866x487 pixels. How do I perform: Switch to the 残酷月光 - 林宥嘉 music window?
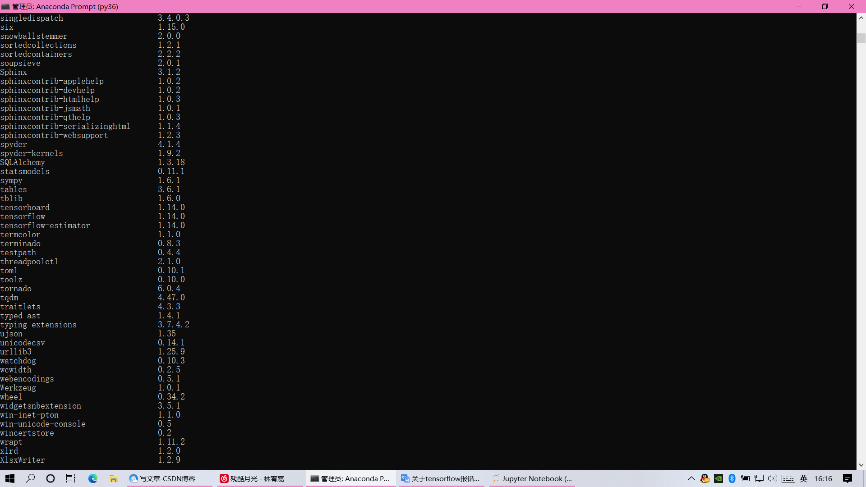(x=257, y=478)
